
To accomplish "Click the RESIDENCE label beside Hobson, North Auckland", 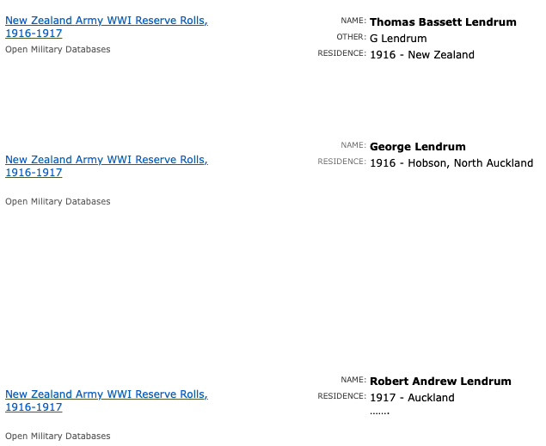I will click(341, 162).
